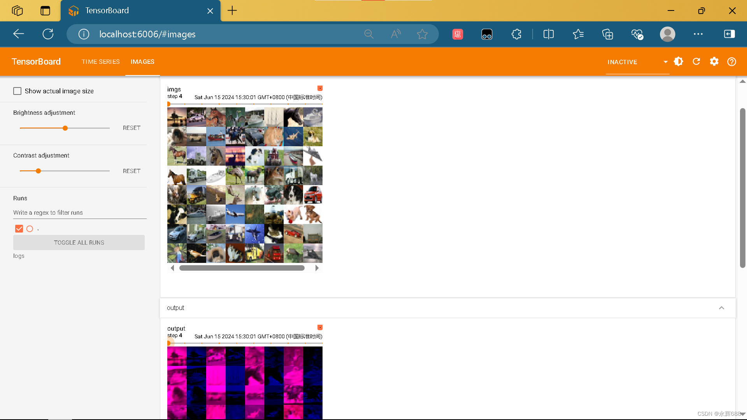Open the INACTIVE plugins dropdown
This screenshot has height=420, width=747.
coord(637,62)
